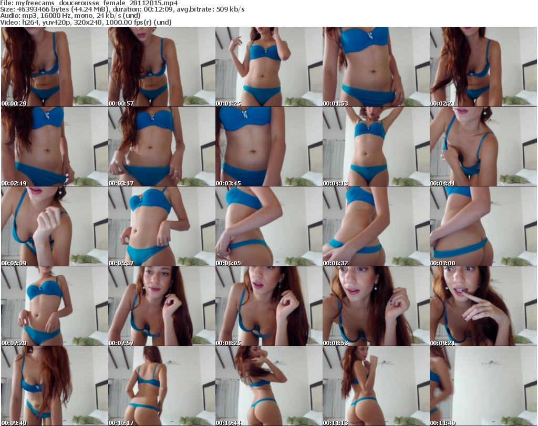Select the thumbnail stamped 00:09:21
Screen dimensions: 538x426
tap(483, 306)
